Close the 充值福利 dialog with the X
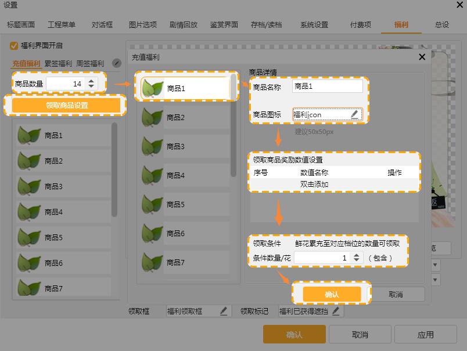Viewport: 467px width, 351px height. point(422,57)
